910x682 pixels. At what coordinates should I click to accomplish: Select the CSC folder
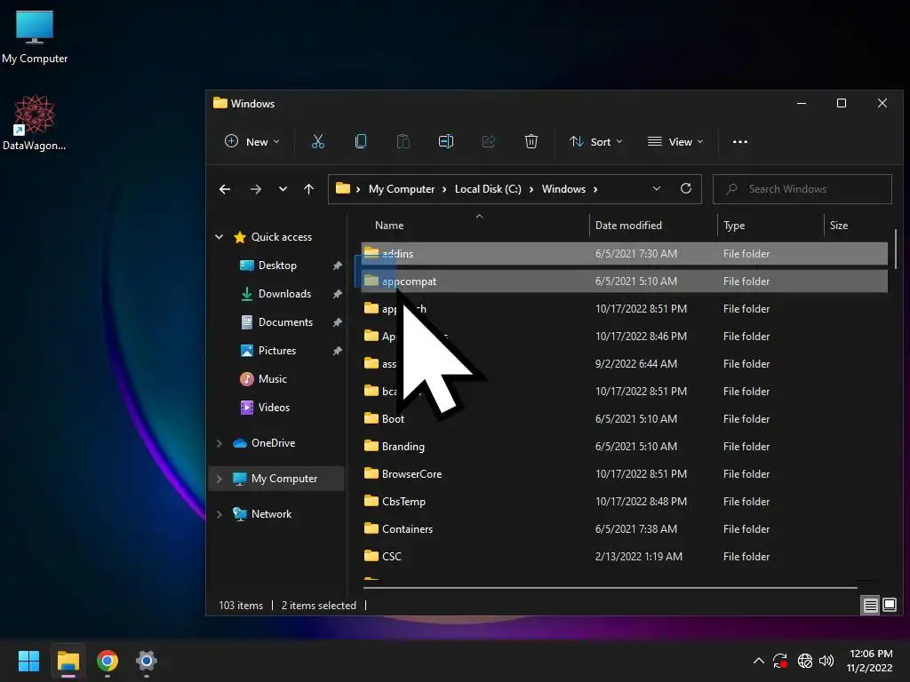tap(625, 557)
